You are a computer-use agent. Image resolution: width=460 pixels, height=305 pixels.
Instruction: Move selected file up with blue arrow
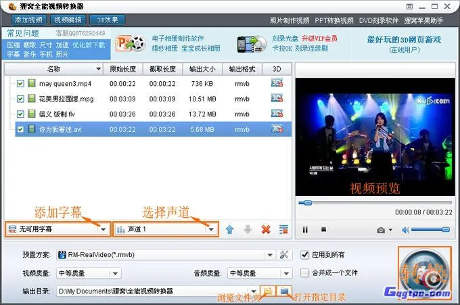click(230, 229)
